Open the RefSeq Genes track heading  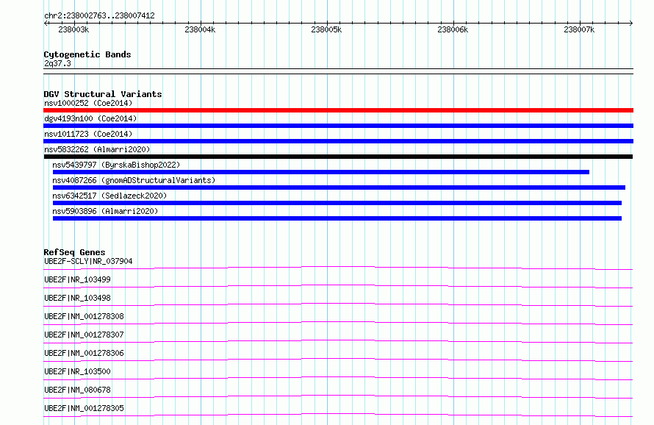[74, 252]
